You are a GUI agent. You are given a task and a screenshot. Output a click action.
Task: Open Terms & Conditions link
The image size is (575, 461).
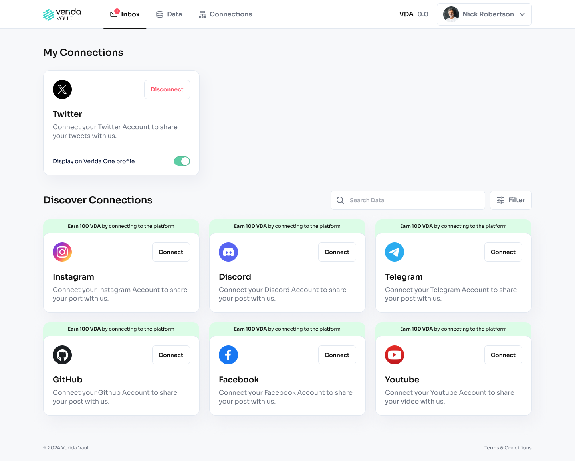coord(508,448)
